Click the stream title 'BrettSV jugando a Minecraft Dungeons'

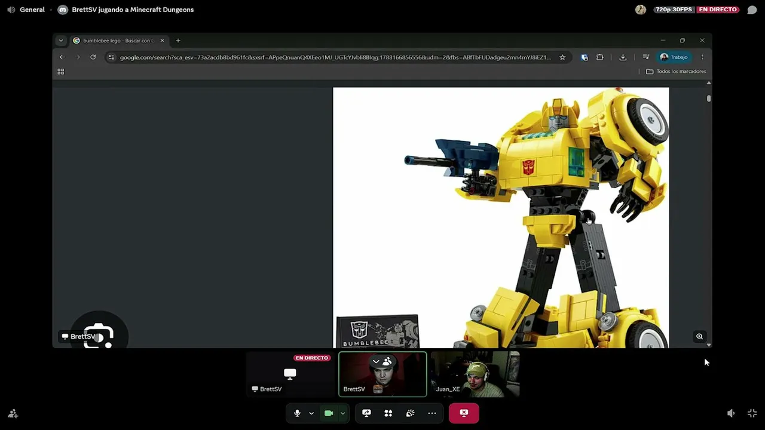pos(133,10)
